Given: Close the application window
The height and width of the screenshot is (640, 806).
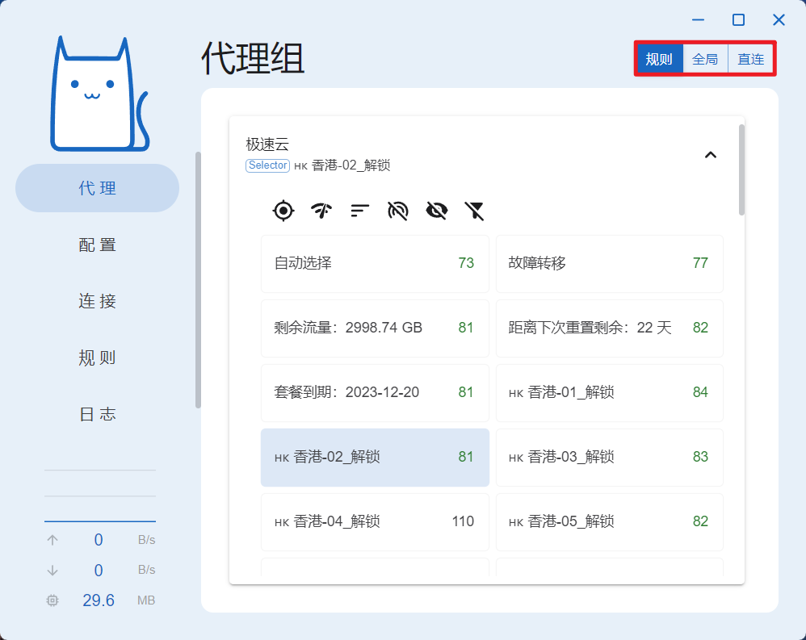Looking at the screenshot, I should pos(779,20).
